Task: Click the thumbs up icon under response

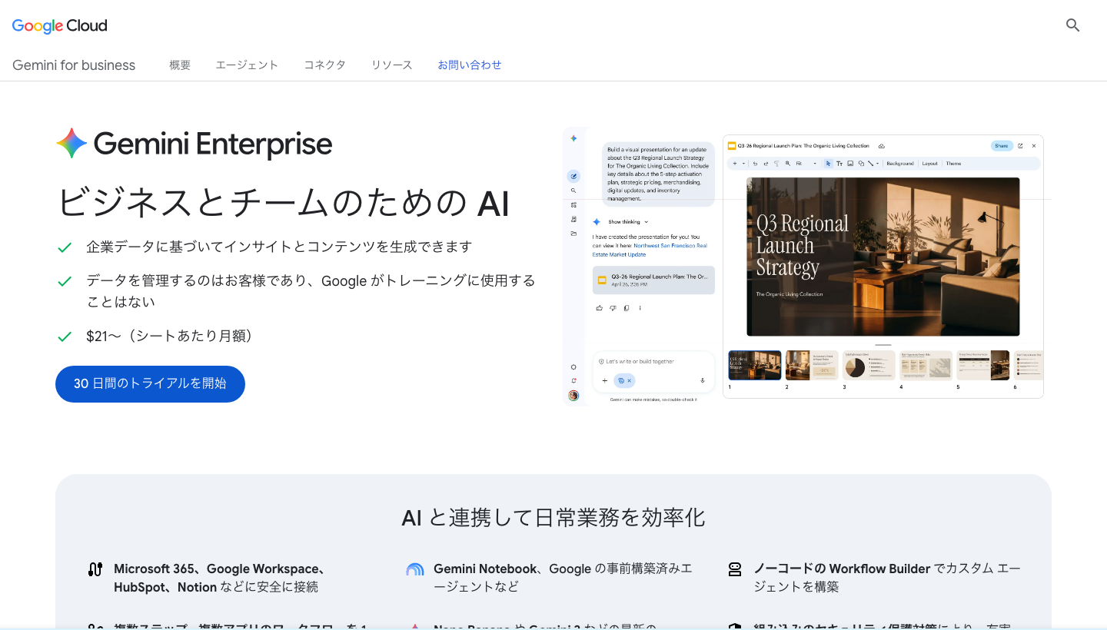Action: pos(599,308)
